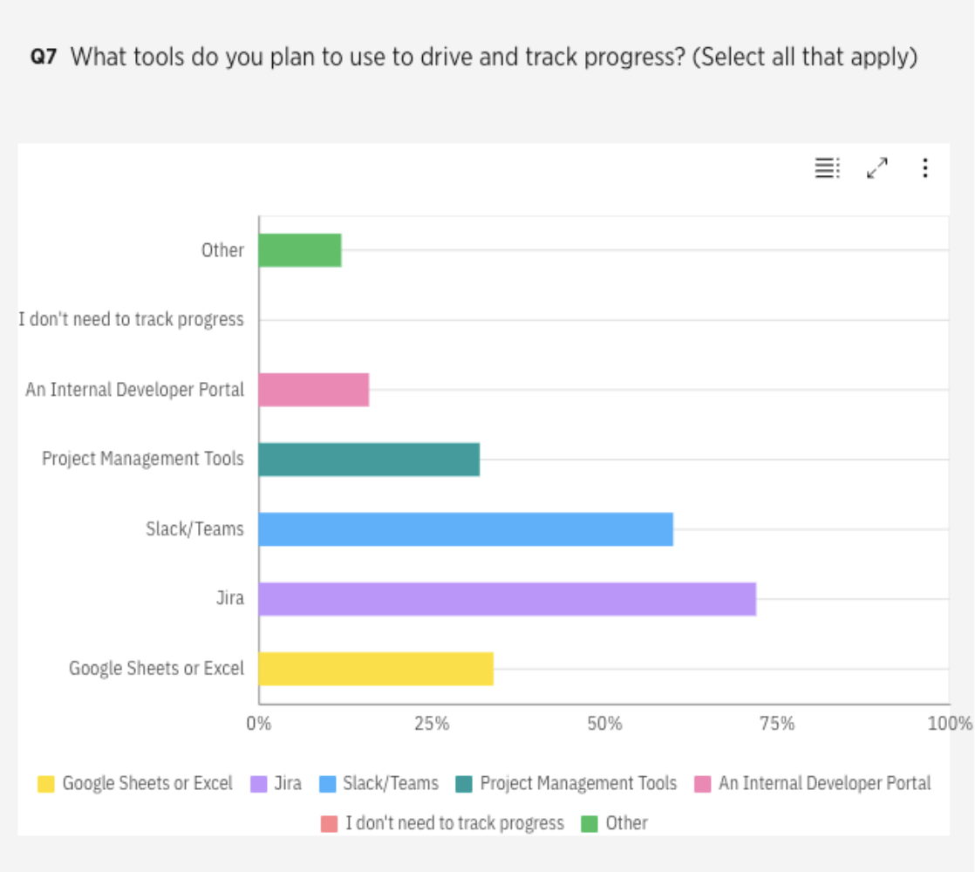Click the purple Jira bar
This screenshot has width=975, height=872.
[507, 599]
